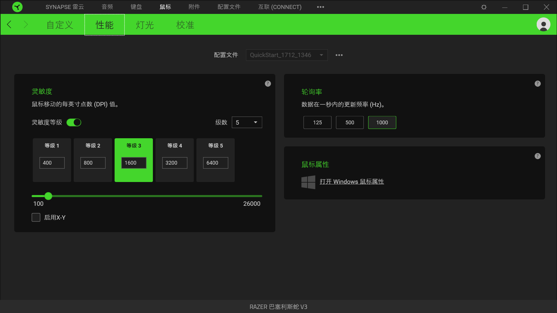Open the 级数 stage count dropdown

click(x=247, y=122)
